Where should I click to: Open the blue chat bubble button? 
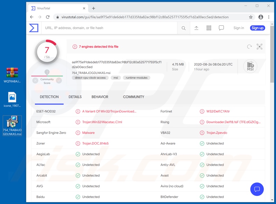pyautogui.click(x=257, y=189)
